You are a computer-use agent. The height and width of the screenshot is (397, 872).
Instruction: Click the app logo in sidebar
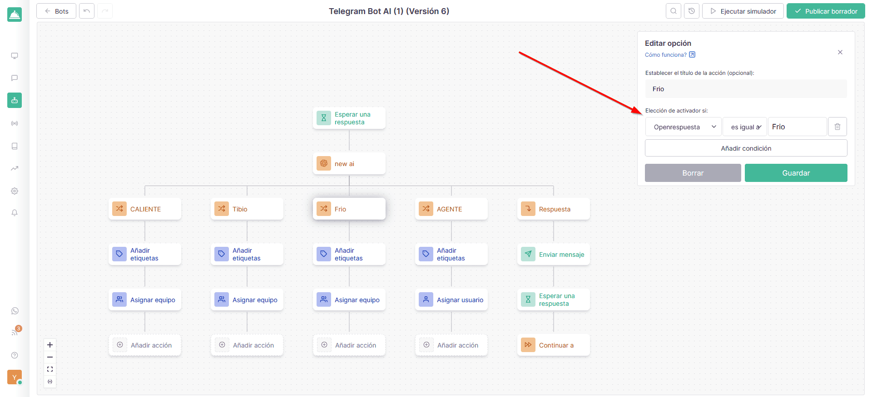(15, 15)
